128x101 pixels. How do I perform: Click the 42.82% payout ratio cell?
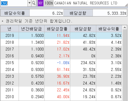[83, 36]
